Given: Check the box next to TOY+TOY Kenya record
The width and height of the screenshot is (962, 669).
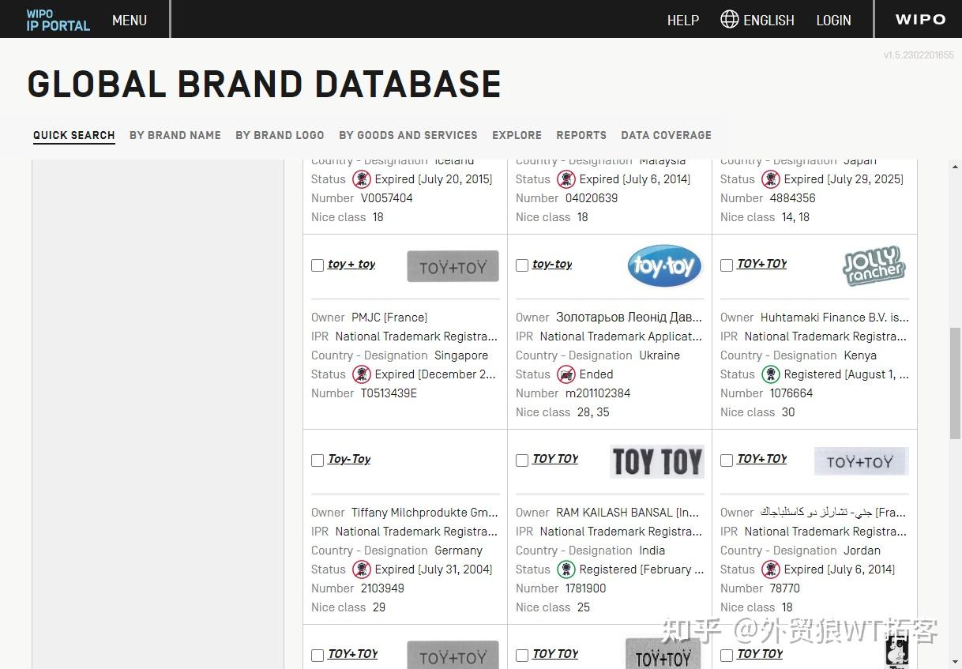Looking at the screenshot, I should [727, 265].
